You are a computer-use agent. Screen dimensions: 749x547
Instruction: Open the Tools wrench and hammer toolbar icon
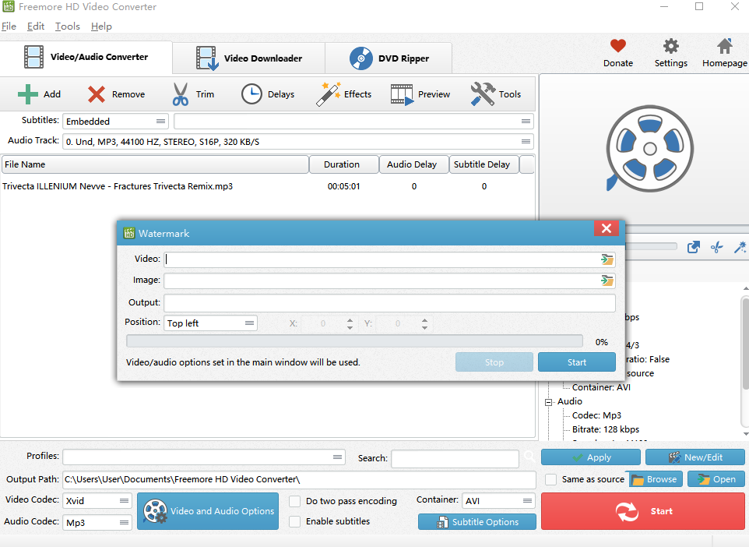coord(483,94)
